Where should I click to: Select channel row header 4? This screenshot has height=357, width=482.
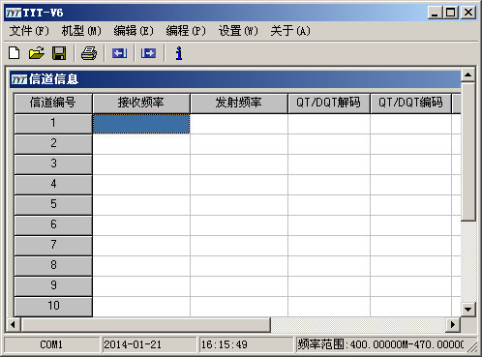53,185
